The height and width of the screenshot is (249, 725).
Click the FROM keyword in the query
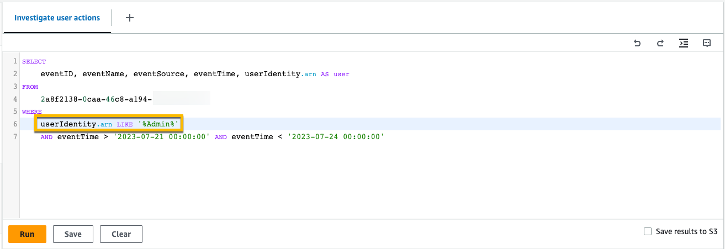pyautogui.click(x=30, y=87)
